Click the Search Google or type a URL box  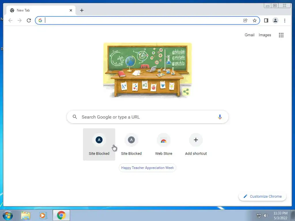pos(147,117)
